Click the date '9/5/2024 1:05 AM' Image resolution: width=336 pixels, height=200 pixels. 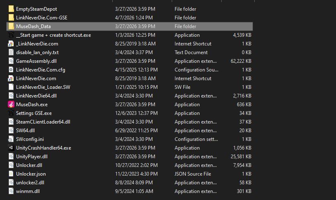[134, 191]
